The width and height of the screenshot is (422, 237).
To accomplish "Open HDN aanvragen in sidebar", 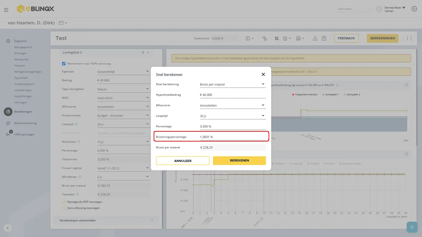I will click(x=24, y=134).
